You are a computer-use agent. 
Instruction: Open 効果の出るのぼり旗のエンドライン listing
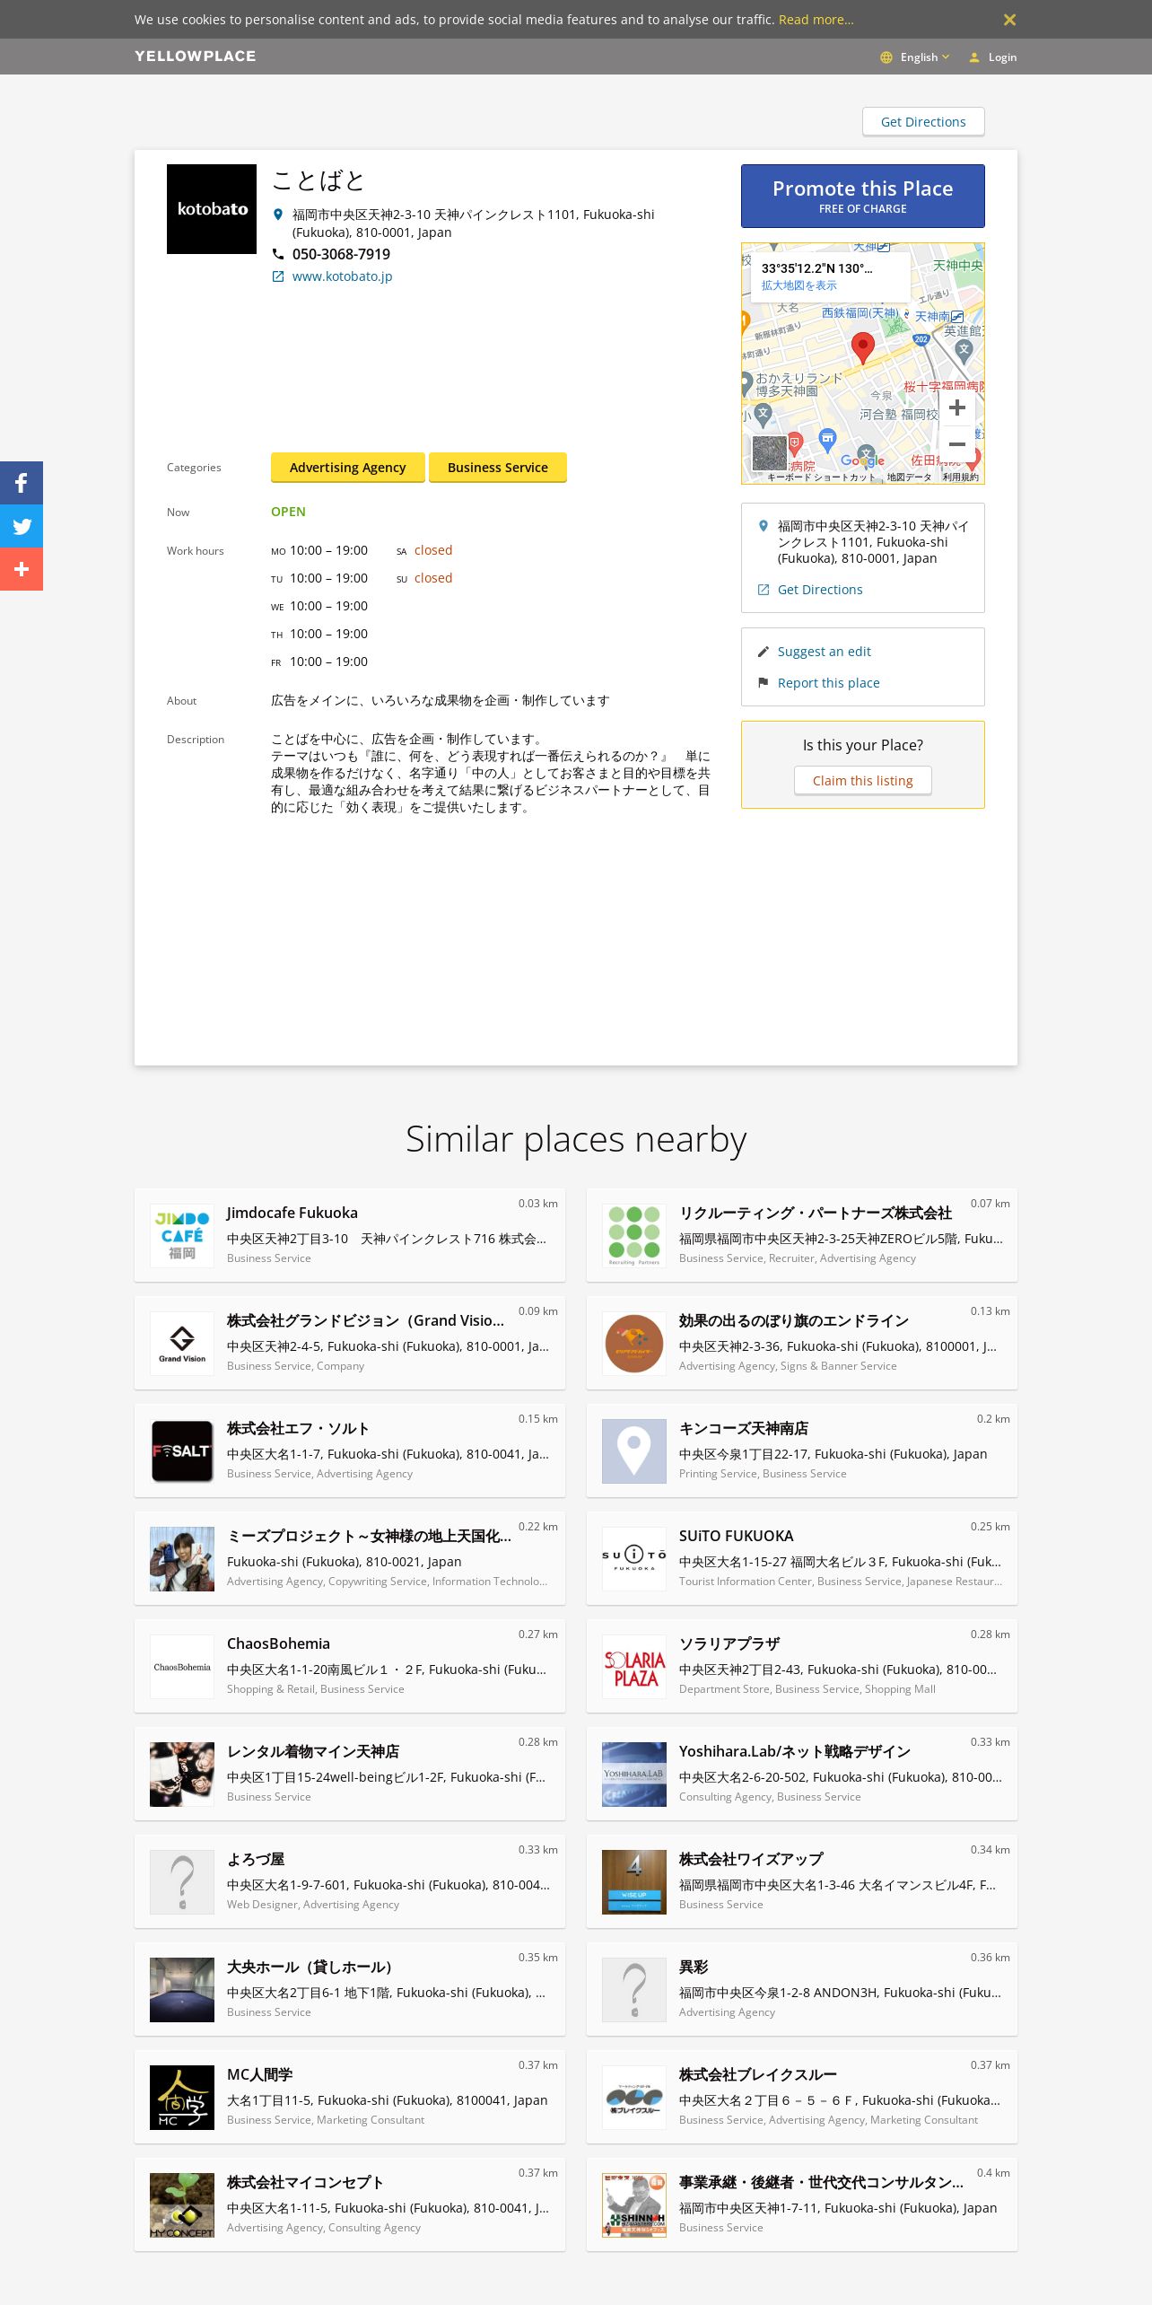[794, 1320]
